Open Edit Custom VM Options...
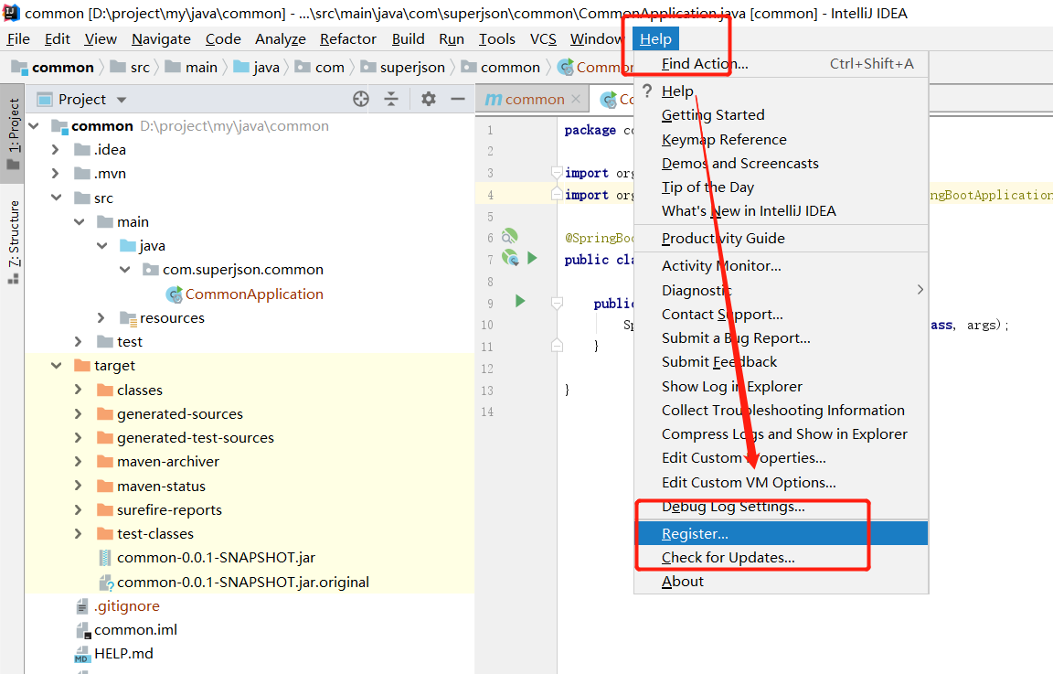This screenshot has width=1053, height=674. coord(782,483)
